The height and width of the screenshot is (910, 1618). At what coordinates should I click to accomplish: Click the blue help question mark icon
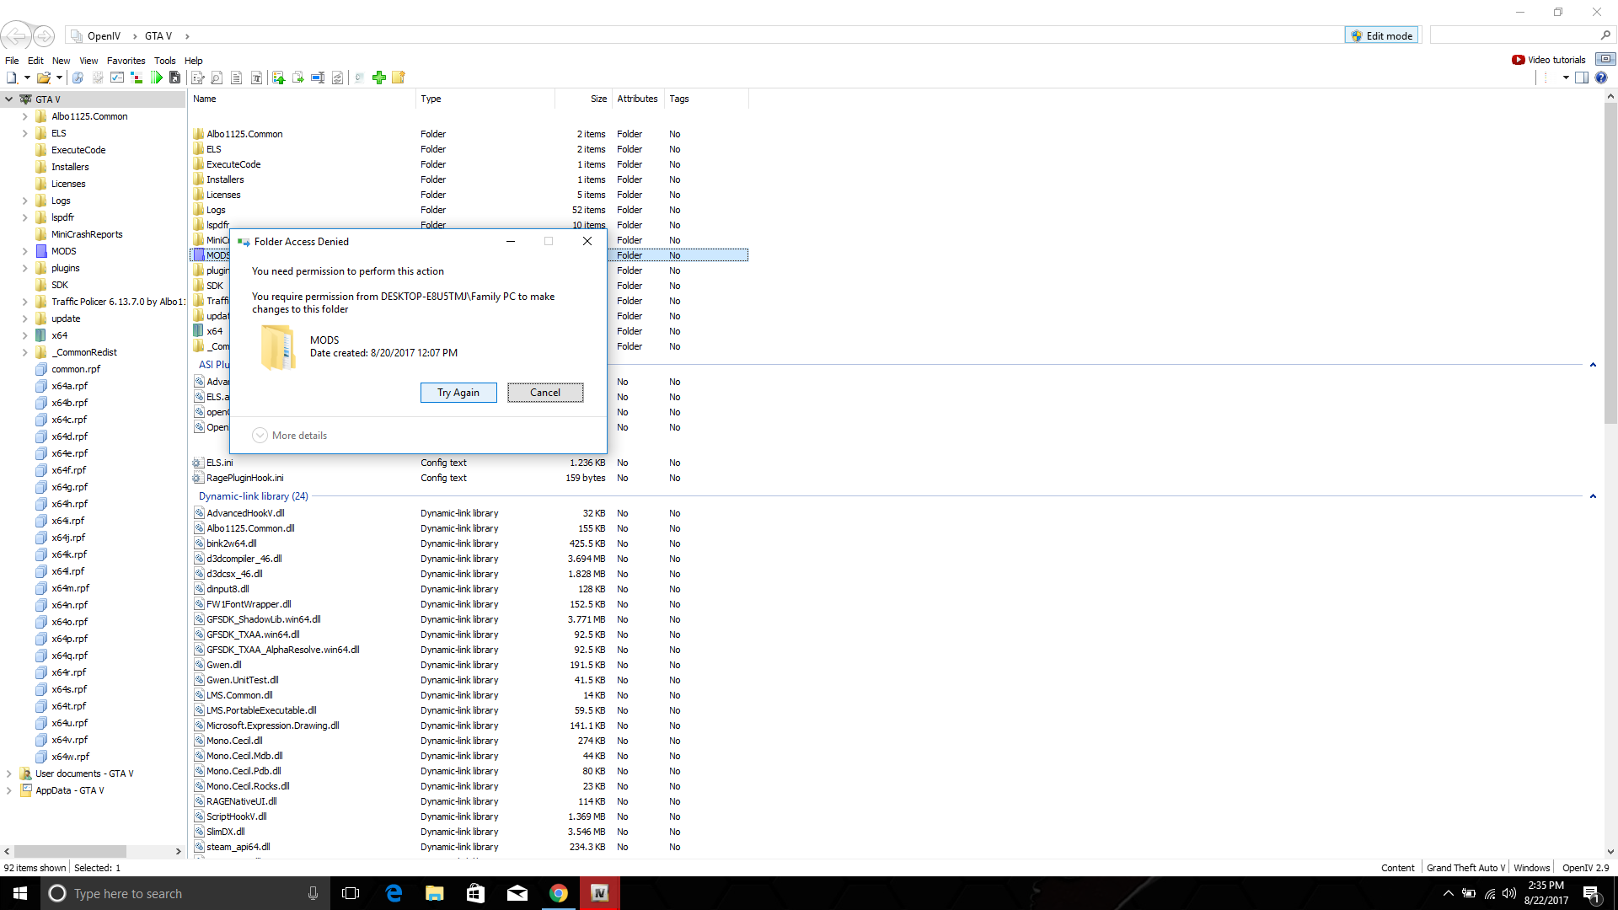[1601, 78]
